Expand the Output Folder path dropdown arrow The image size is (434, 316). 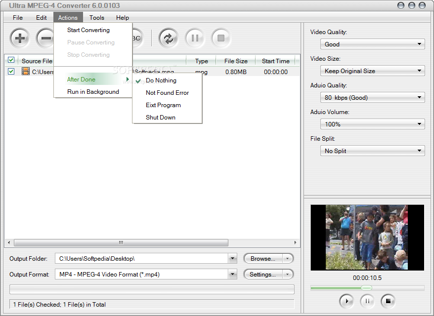pos(232,259)
